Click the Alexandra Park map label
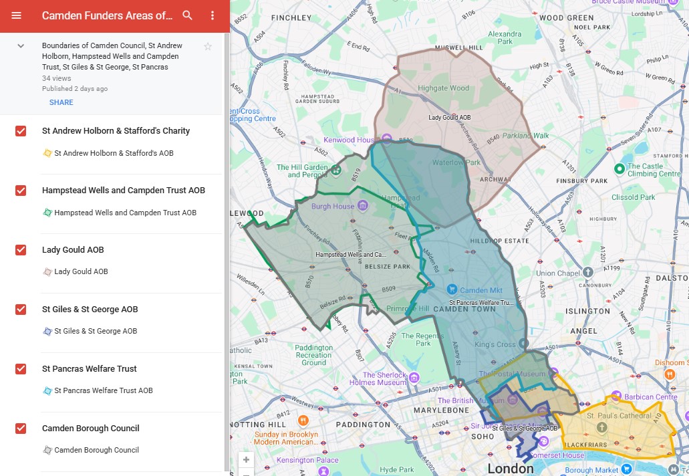The image size is (689, 476). pyautogui.click(x=505, y=37)
